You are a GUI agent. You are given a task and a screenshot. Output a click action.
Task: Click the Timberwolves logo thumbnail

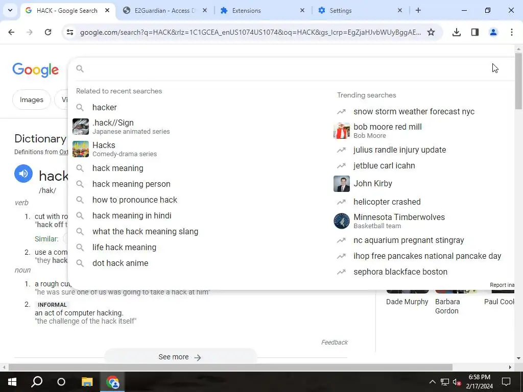tap(342, 221)
